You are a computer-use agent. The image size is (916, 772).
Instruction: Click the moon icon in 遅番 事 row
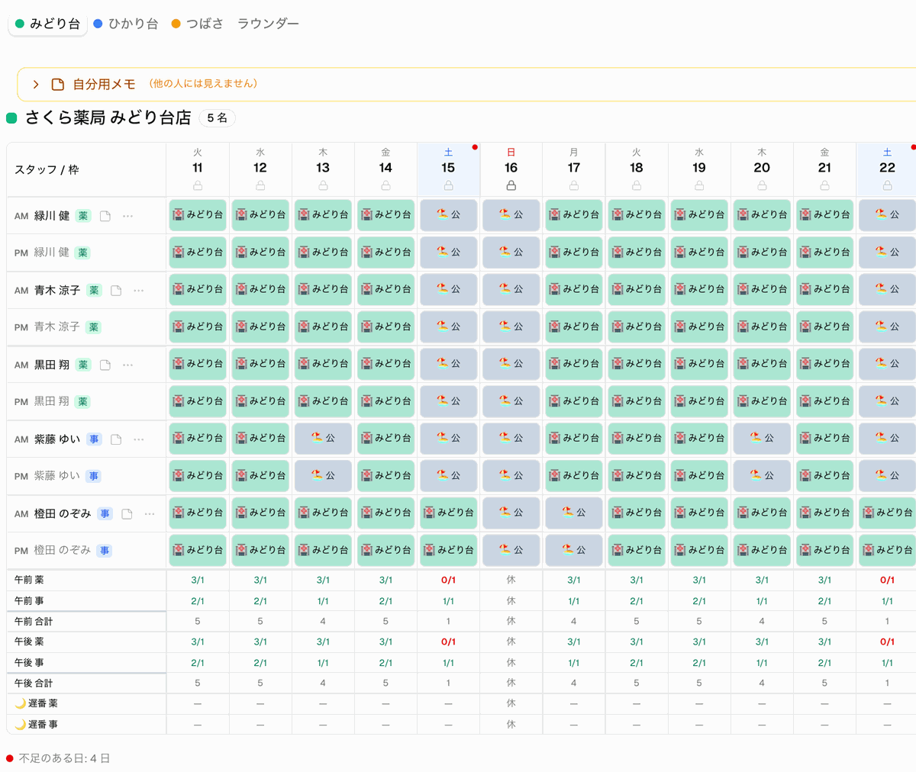click(21, 725)
